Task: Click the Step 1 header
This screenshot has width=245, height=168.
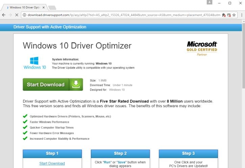Action: coord(52,154)
